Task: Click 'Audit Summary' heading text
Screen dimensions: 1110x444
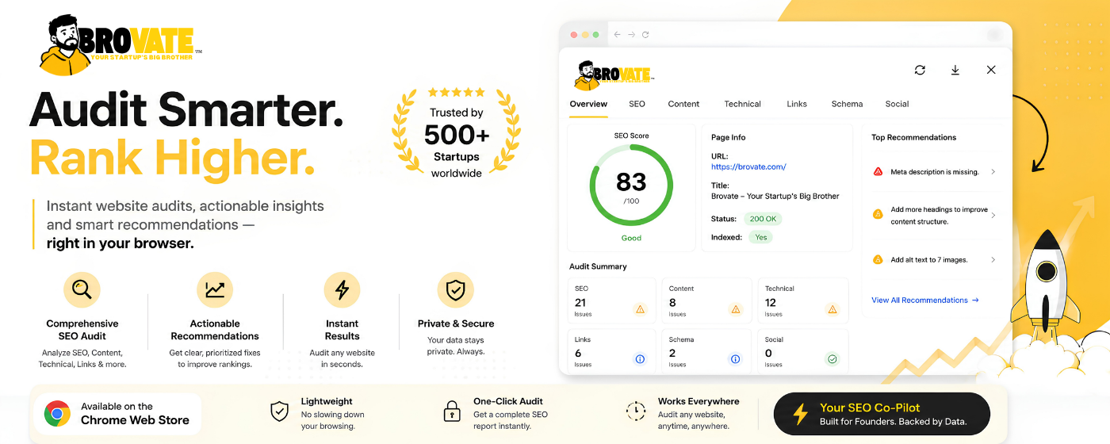Action: (598, 266)
